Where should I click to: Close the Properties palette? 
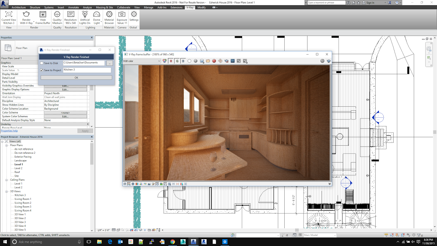(x=92, y=37)
